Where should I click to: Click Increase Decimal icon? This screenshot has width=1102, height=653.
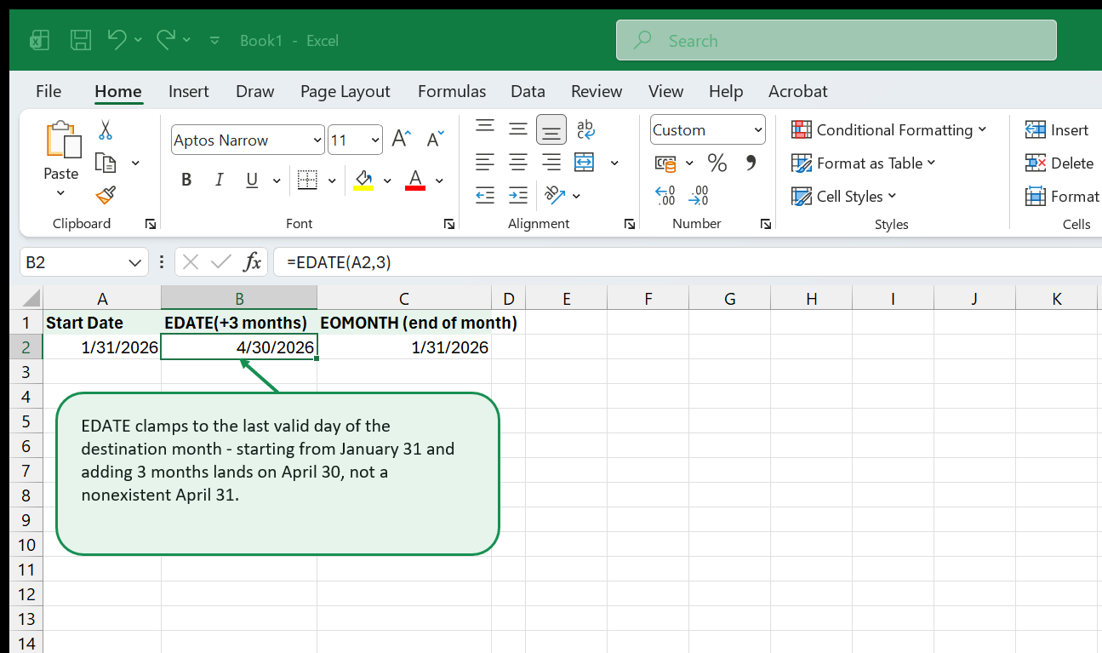tap(665, 196)
